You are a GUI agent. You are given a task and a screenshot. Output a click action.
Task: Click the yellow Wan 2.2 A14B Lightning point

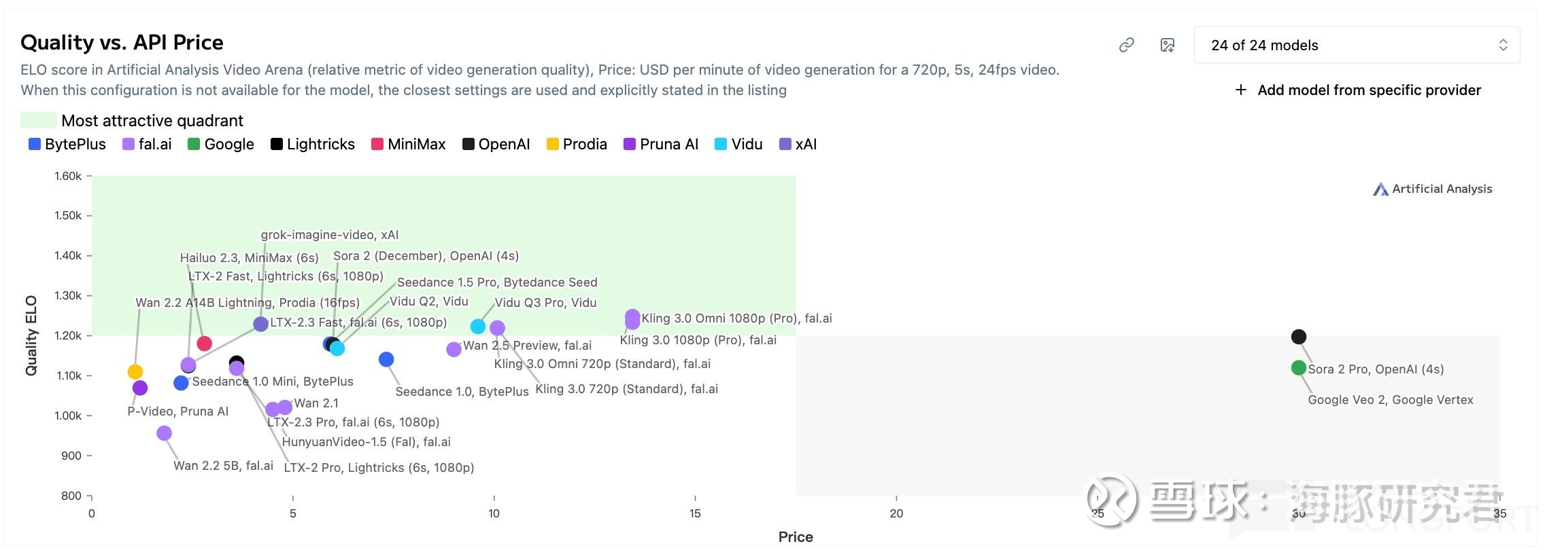(135, 371)
